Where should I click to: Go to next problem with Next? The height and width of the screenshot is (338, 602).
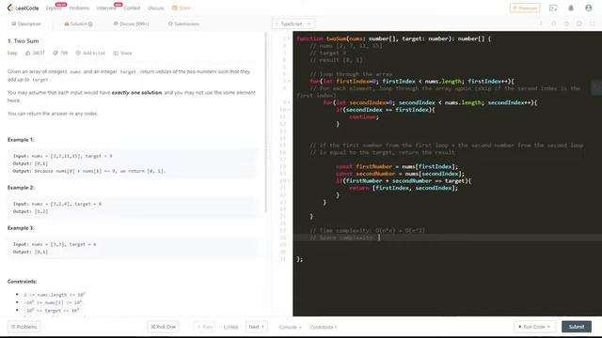pos(256,327)
